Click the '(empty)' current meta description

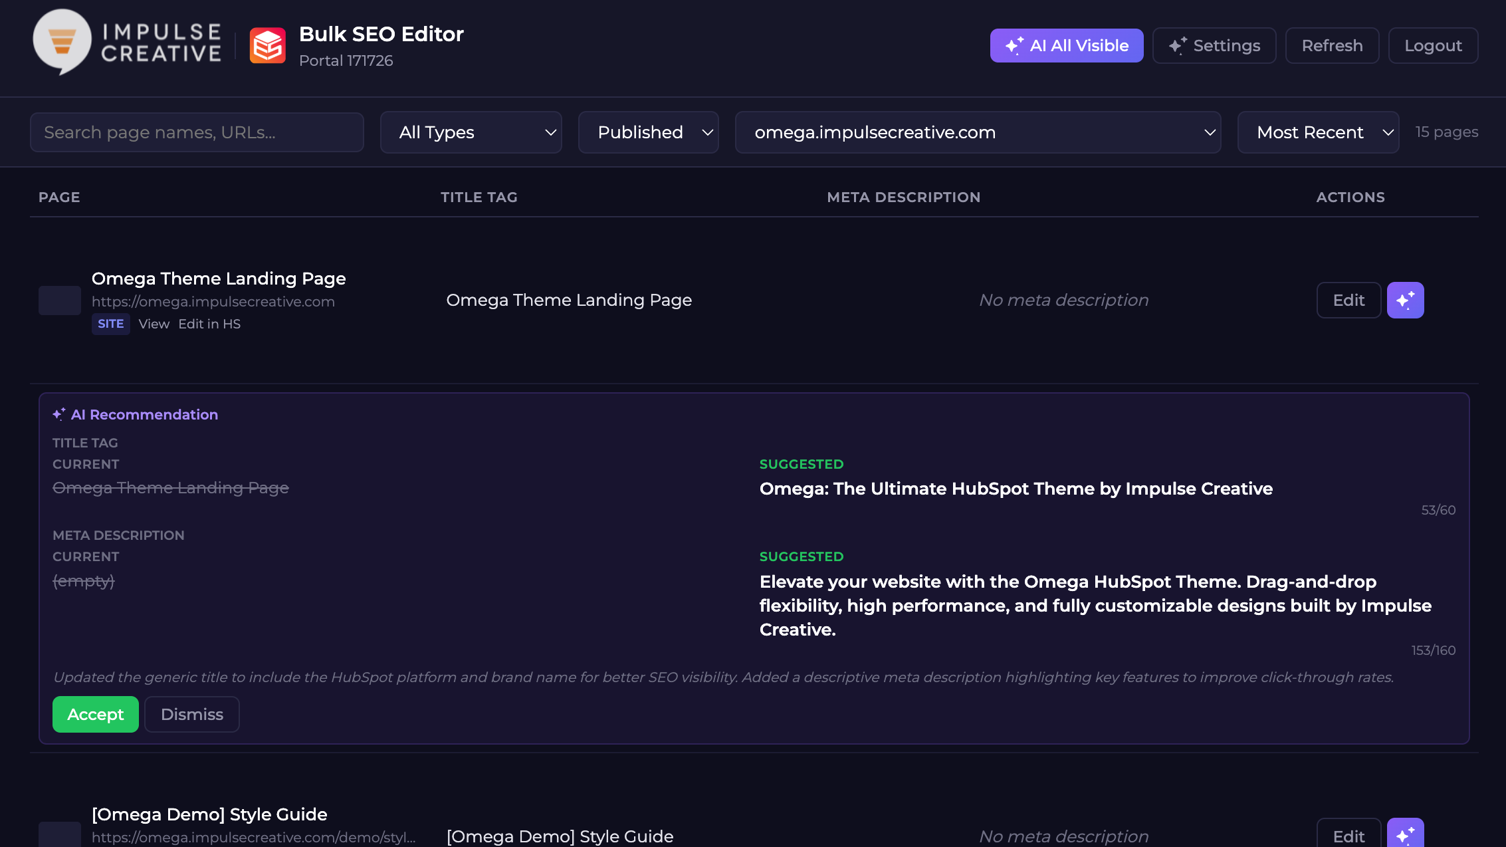pyautogui.click(x=84, y=581)
